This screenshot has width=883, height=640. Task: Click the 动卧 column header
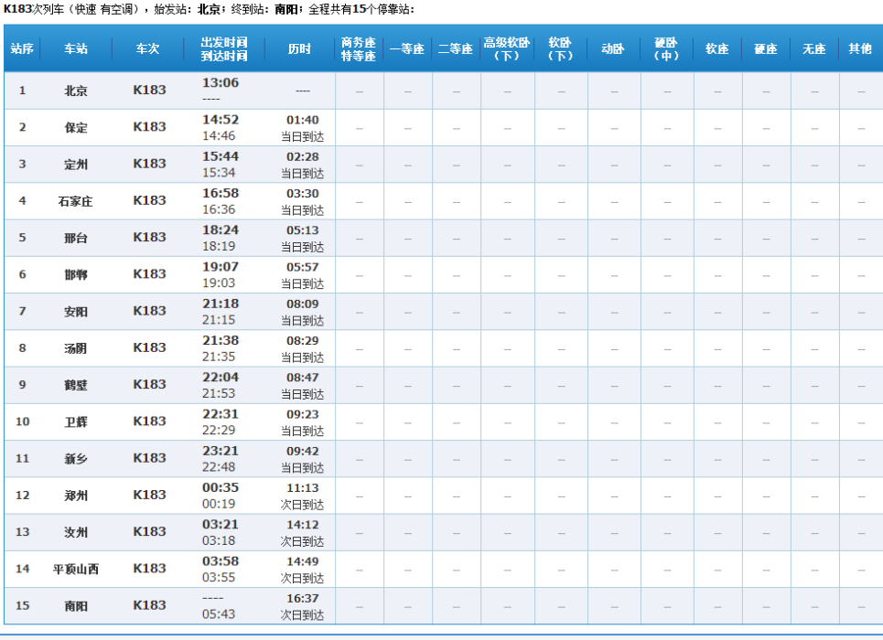(613, 49)
